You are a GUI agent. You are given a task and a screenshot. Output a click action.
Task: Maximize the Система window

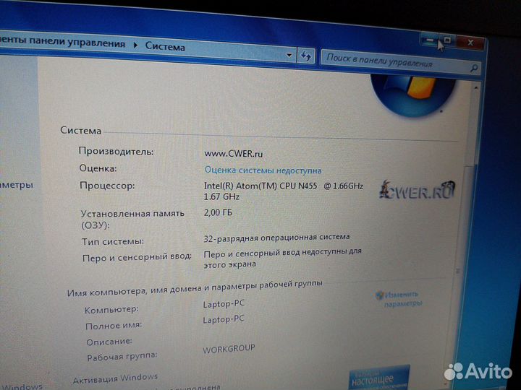pos(448,40)
